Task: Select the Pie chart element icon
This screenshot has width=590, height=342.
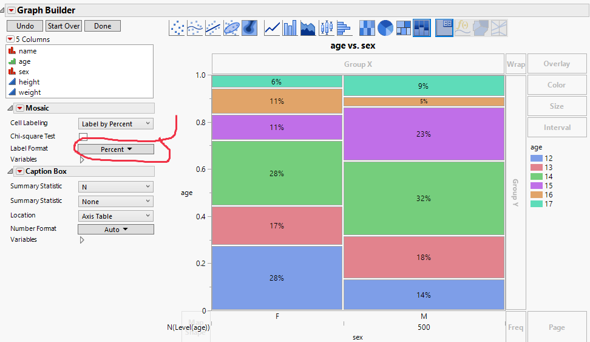Action: coord(385,28)
